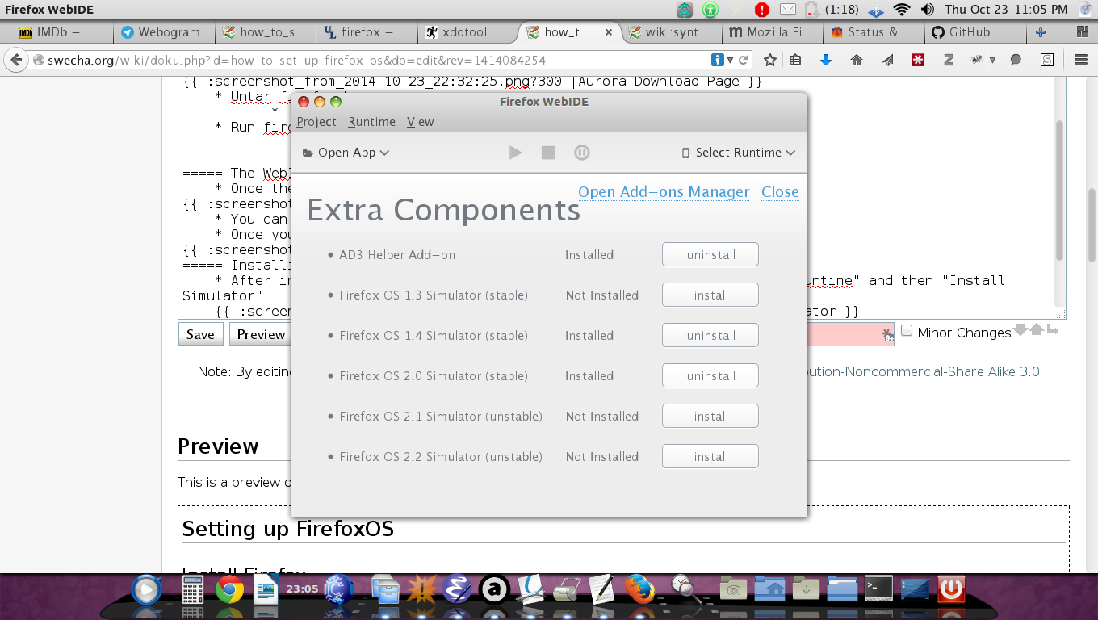This screenshot has width=1098, height=620.
Task: Click the Z toolbar extension icon
Action: pos(949,60)
